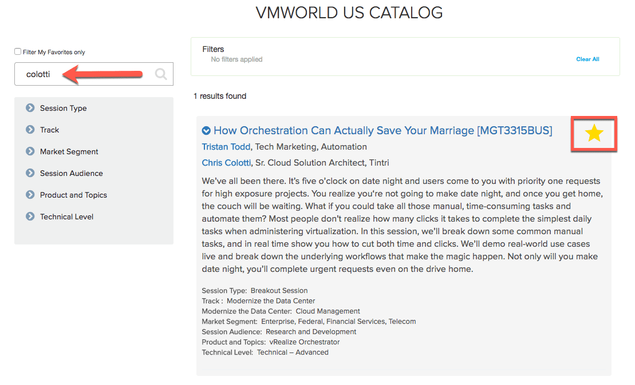Collapse the session details chevron icon
This screenshot has height=385, width=635.
(x=206, y=130)
